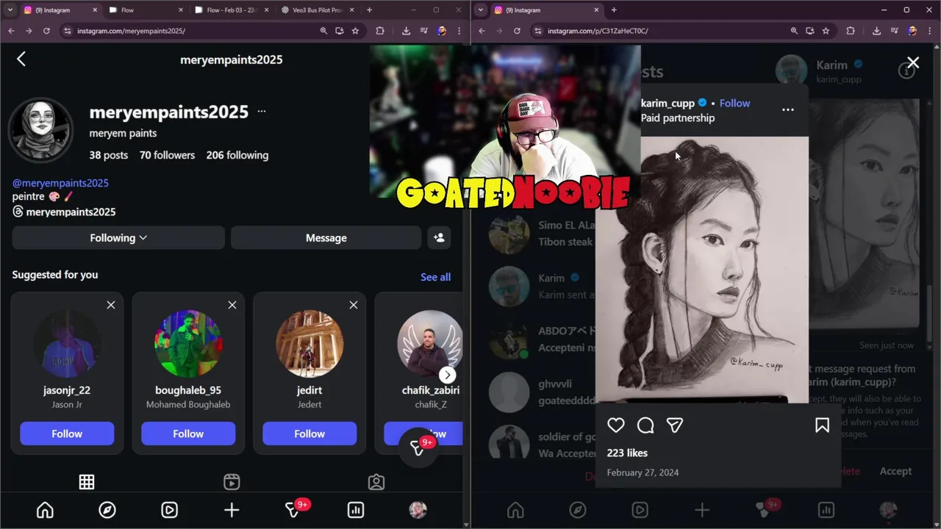Go to Instagram Home in left window

pos(45,510)
